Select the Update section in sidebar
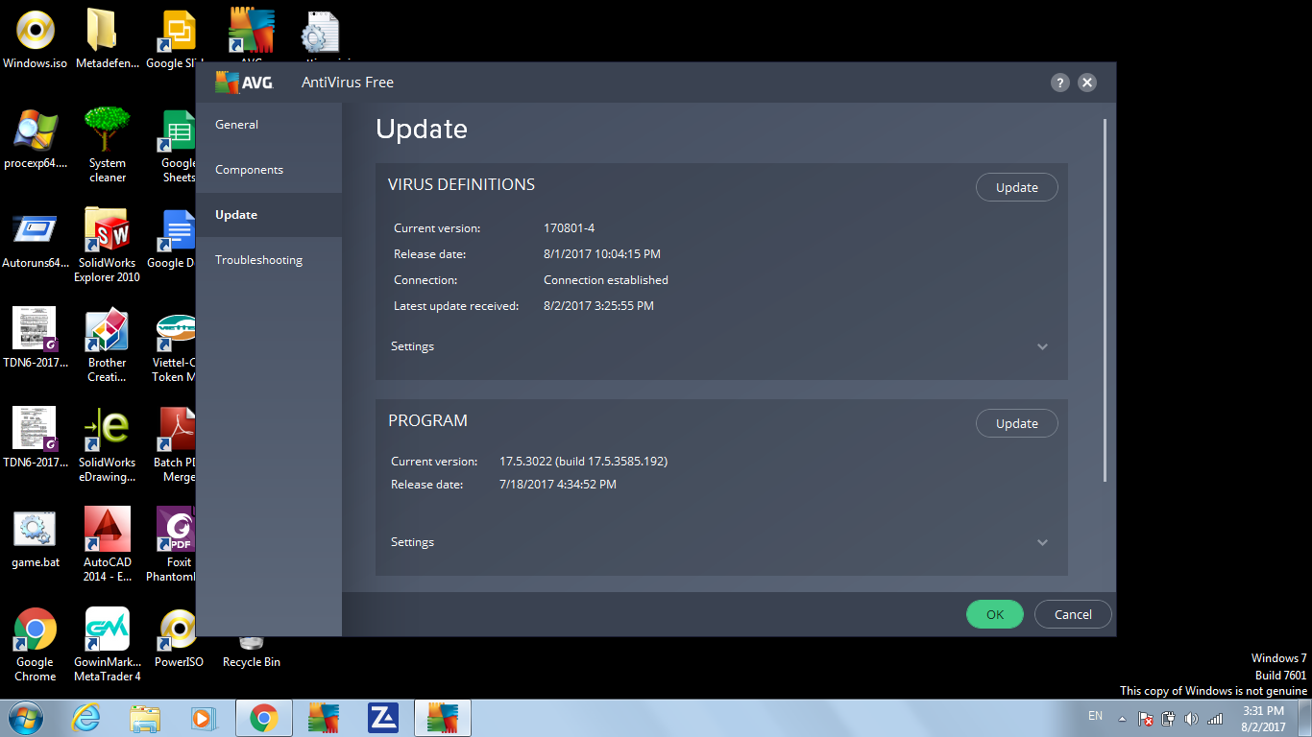This screenshot has width=1312, height=737. [x=269, y=215]
